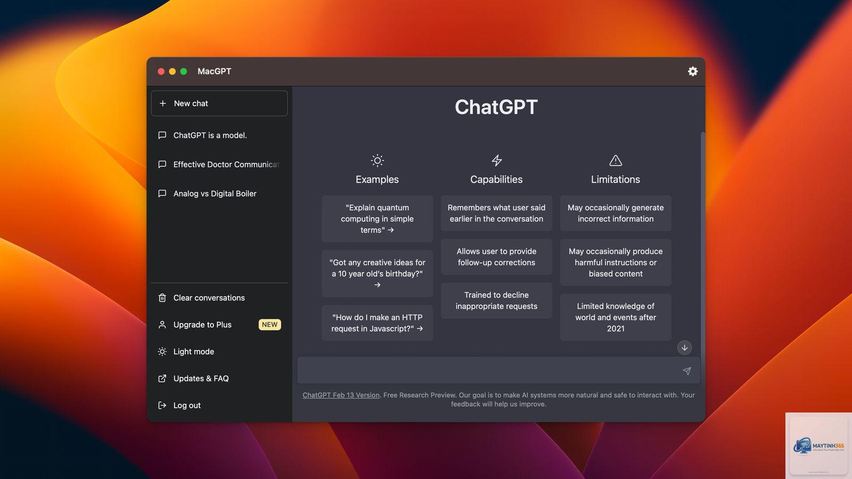Minimize MacGPT with the yellow button

tap(172, 71)
